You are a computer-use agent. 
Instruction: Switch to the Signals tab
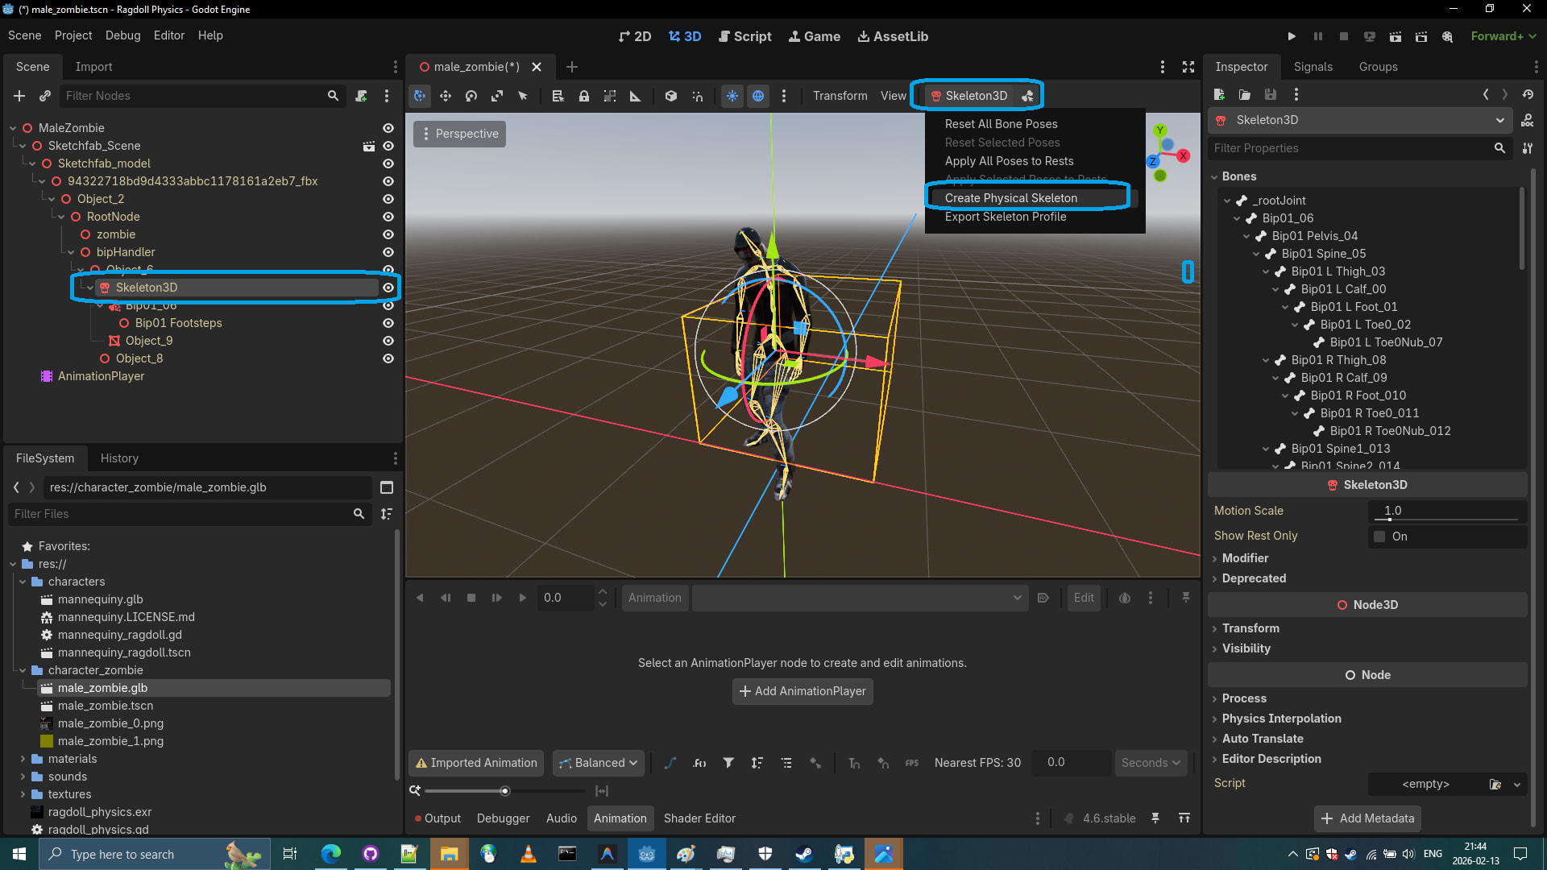point(1313,67)
